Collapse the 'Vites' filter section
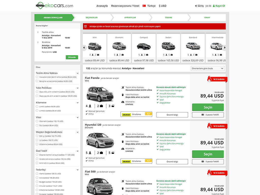The height and width of the screenshot is (195, 260). 78,118
